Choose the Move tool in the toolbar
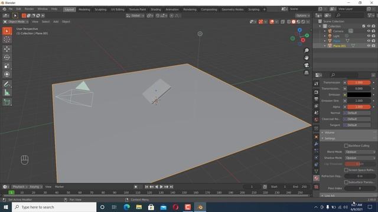 tap(7, 49)
